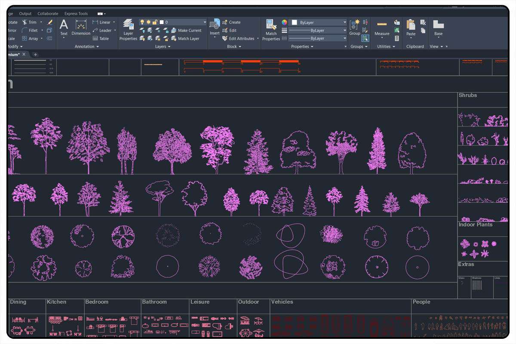Open the Collaborate ribbon tab
The image size is (516, 344).
click(48, 14)
